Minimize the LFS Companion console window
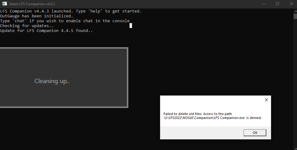This screenshot has height=150, width=297. 263,4
